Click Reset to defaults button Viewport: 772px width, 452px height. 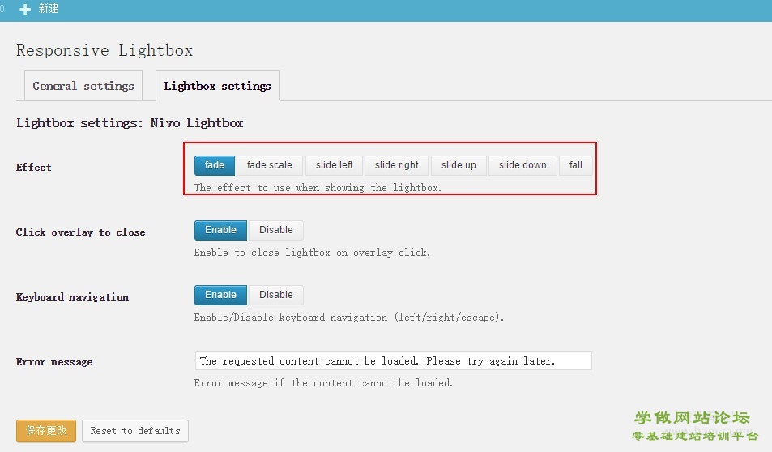[135, 431]
